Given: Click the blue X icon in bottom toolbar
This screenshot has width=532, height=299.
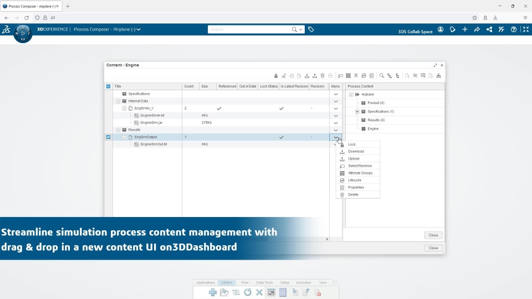Looking at the screenshot, I should [259, 292].
